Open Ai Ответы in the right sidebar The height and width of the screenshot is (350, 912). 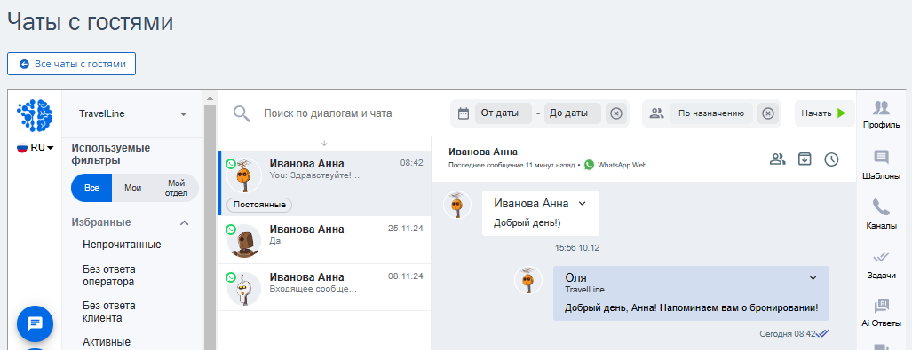pyautogui.click(x=881, y=313)
